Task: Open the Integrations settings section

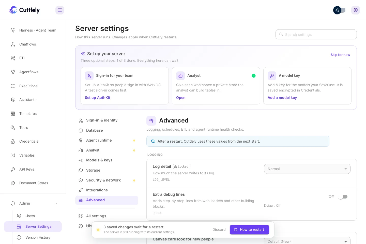Action: [x=107, y=190]
